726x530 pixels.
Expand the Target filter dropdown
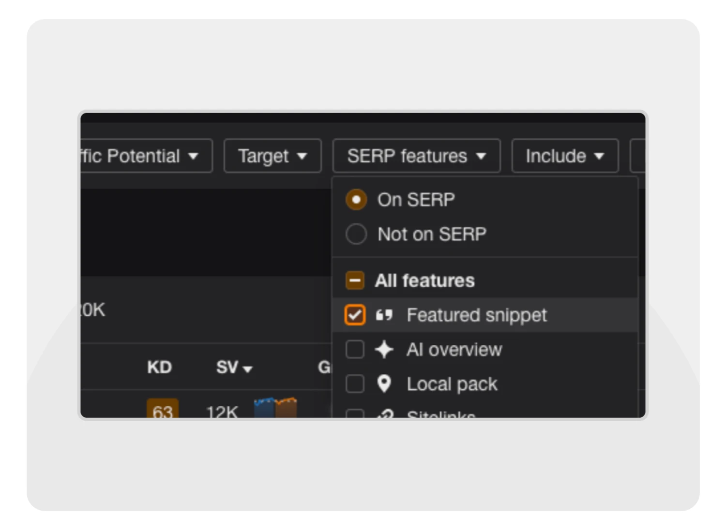coord(272,156)
